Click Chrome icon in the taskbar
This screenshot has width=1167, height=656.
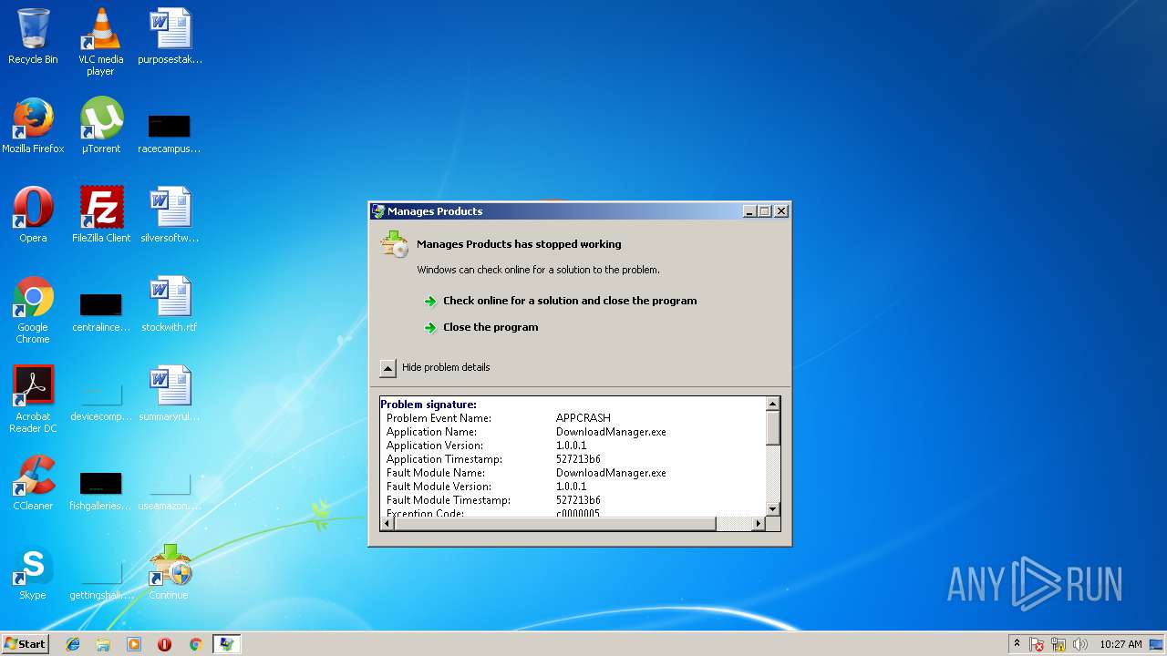195,644
